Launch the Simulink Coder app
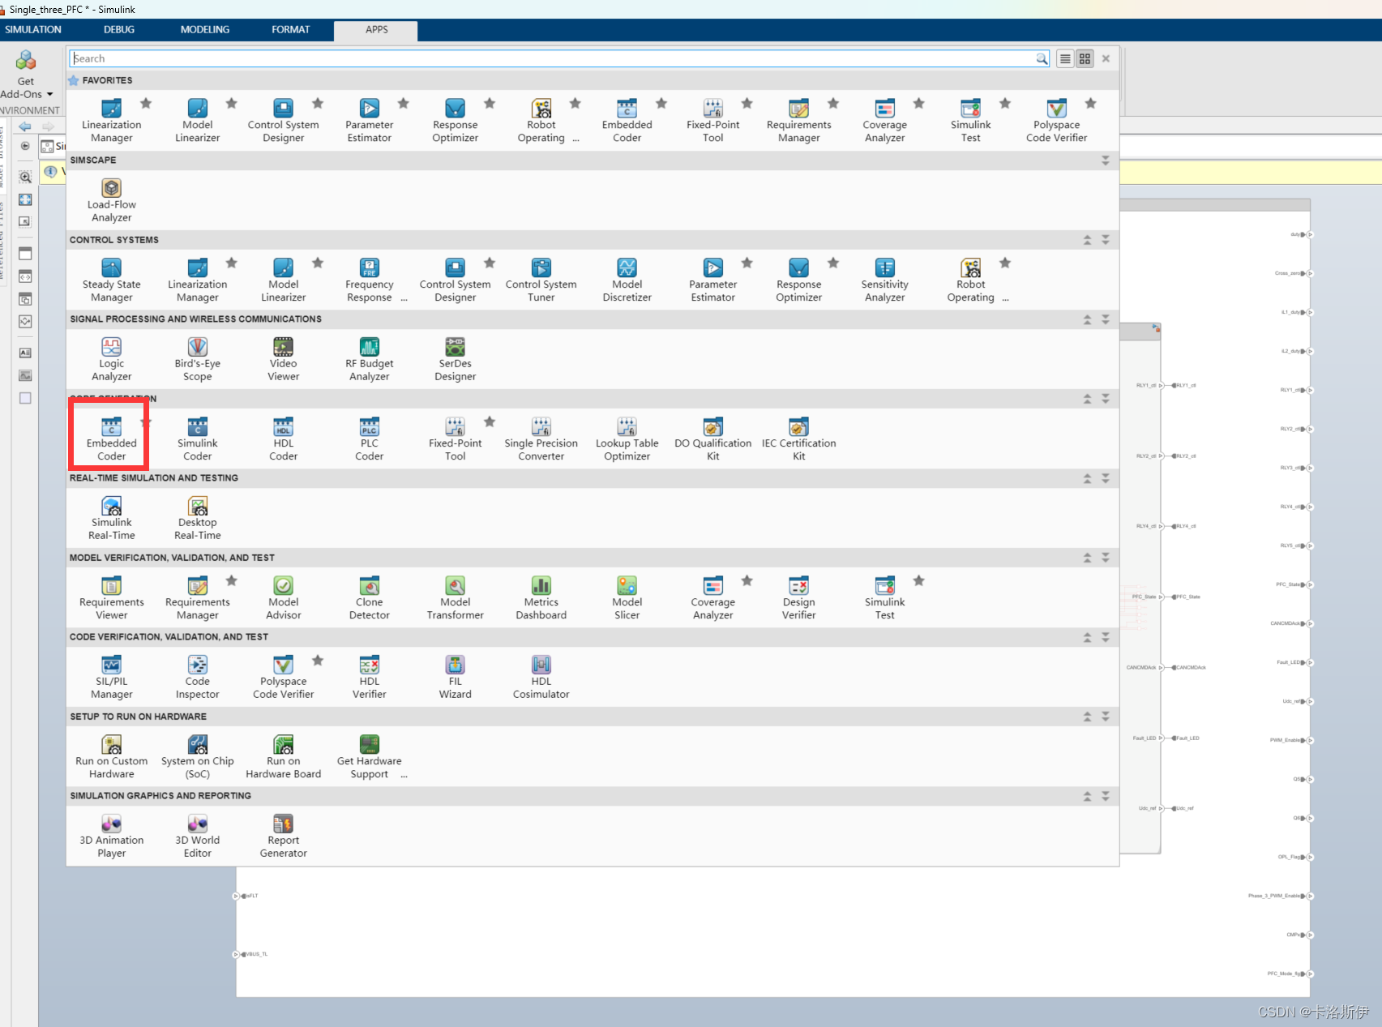This screenshot has width=1382, height=1027. (x=197, y=439)
